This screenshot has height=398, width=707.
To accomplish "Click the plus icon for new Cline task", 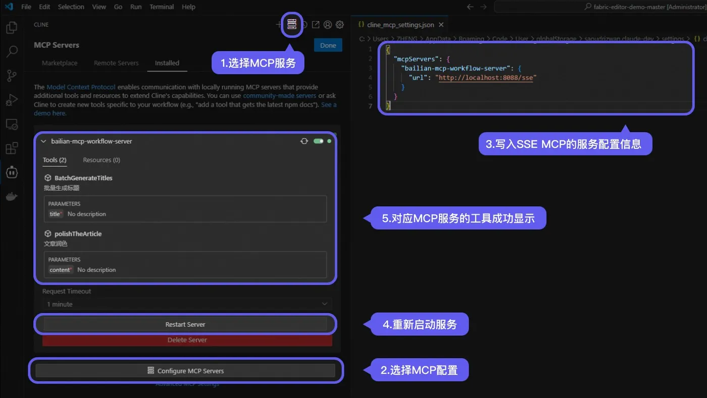I will [x=279, y=25].
